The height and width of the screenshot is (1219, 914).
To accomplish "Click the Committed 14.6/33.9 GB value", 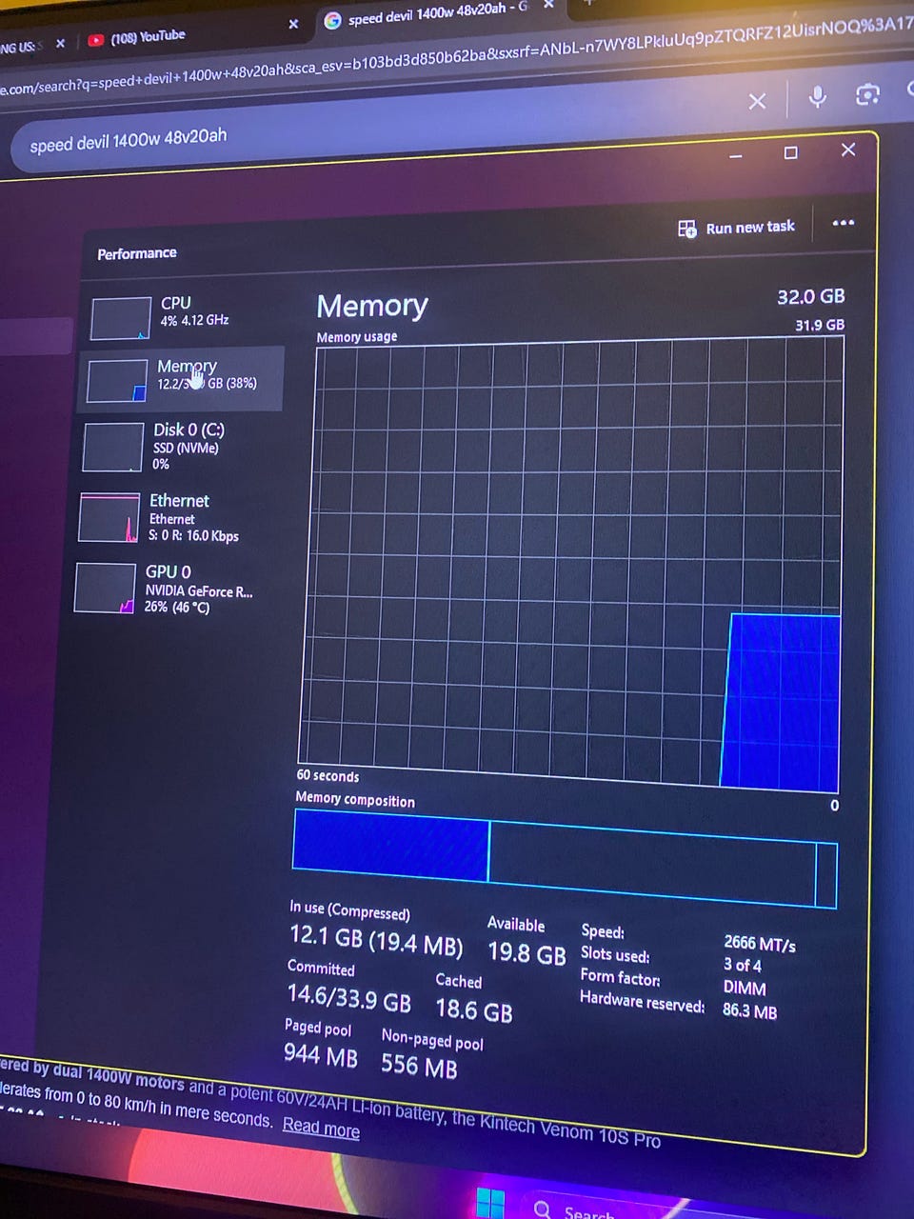I will click(348, 998).
